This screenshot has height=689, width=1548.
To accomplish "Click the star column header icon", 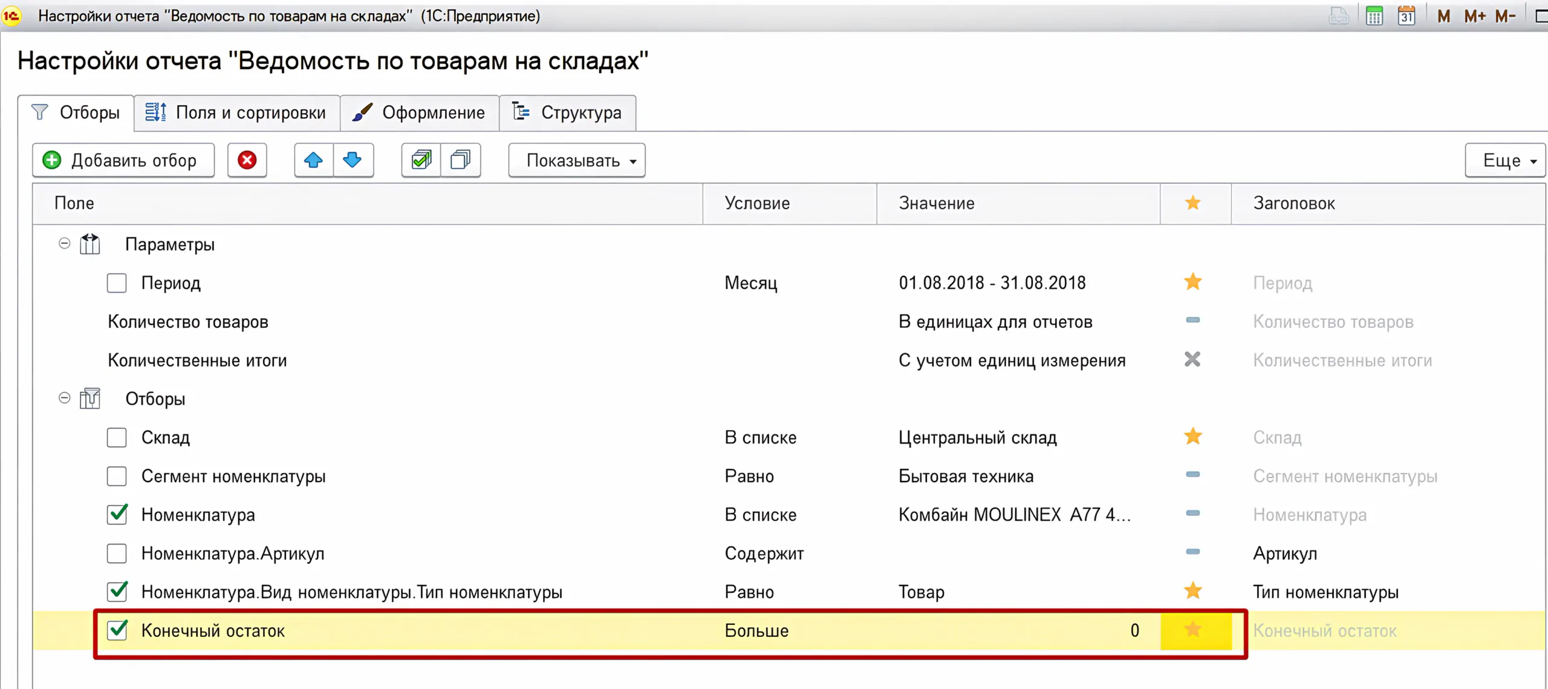I will pos(1192,203).
